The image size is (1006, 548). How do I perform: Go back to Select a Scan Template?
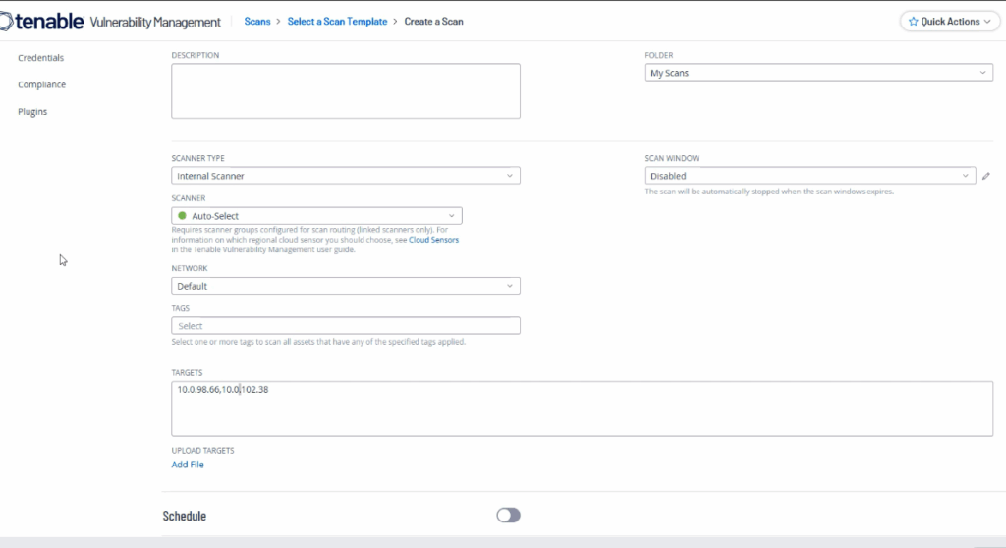click(337, 21)
